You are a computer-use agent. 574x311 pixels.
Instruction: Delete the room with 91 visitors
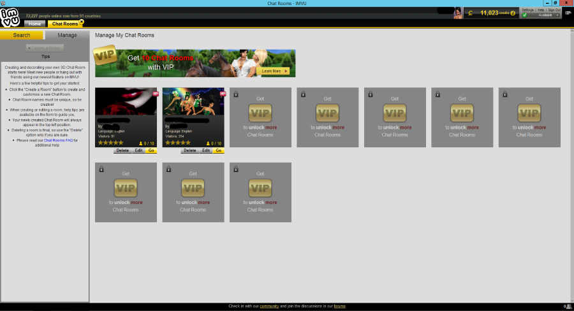tap(122, 151)
